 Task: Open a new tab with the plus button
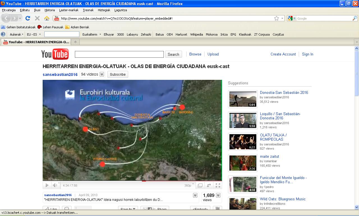[x=75, y=42]
